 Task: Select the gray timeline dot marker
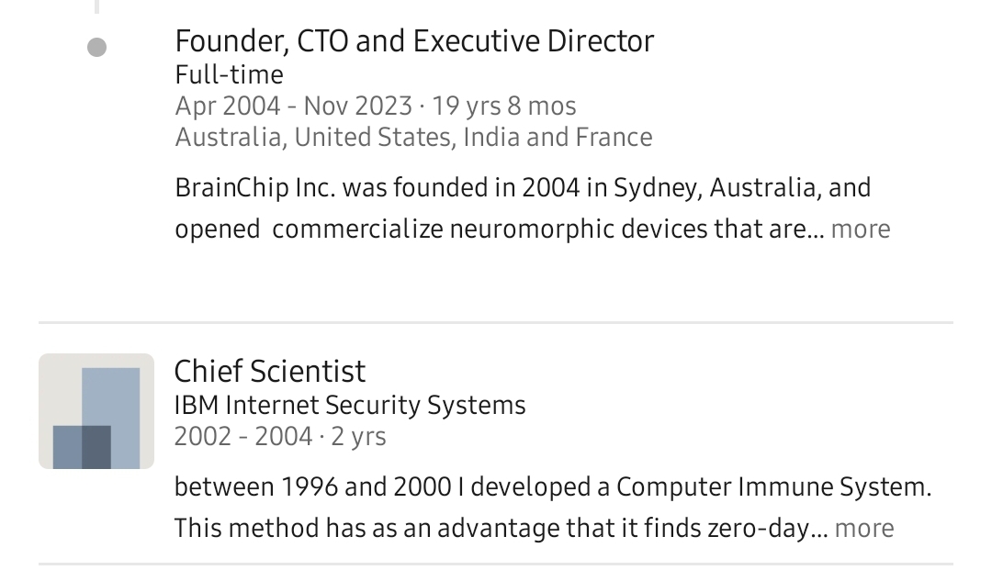96,47
